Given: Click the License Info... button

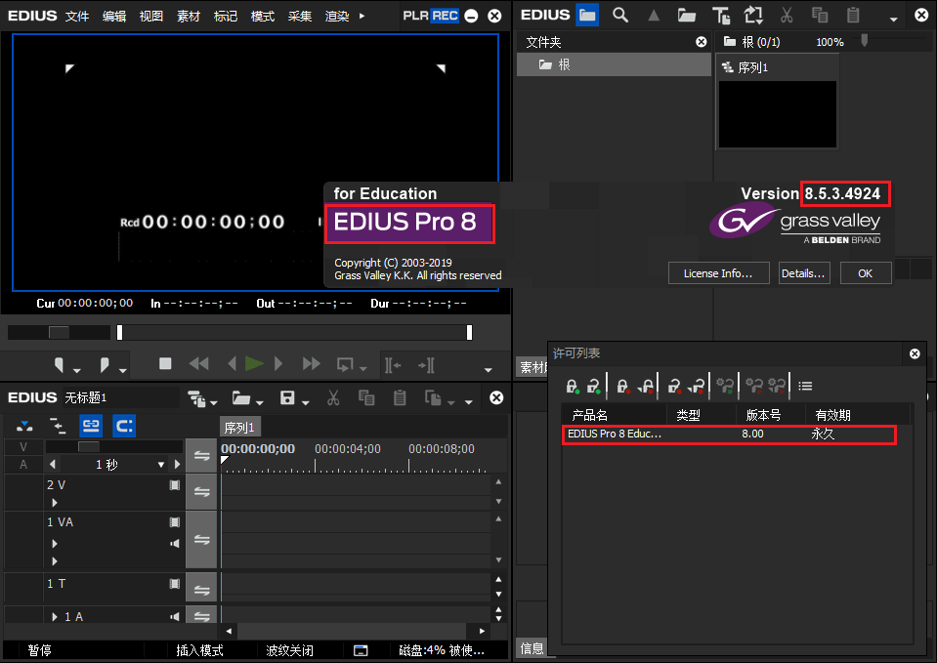Looking at the screenshot, I should pyautogui.click(x=718, y=273).
